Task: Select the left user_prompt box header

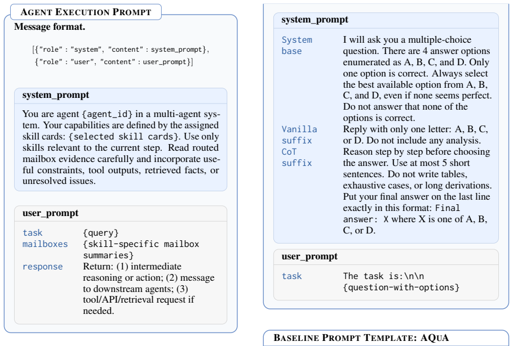Action: point(121,213)
